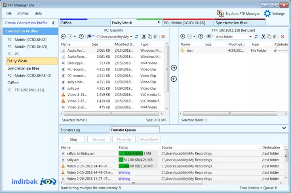Transfer files to PC with left arrow

(174, 79)
